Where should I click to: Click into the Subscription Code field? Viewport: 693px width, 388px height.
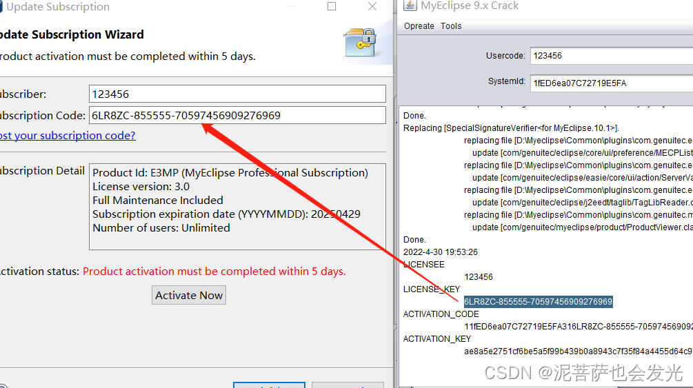coord(237,115)
